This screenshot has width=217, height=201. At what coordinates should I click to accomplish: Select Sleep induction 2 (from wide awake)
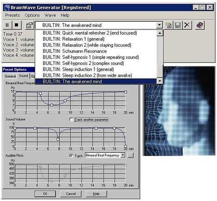point(96,75)
